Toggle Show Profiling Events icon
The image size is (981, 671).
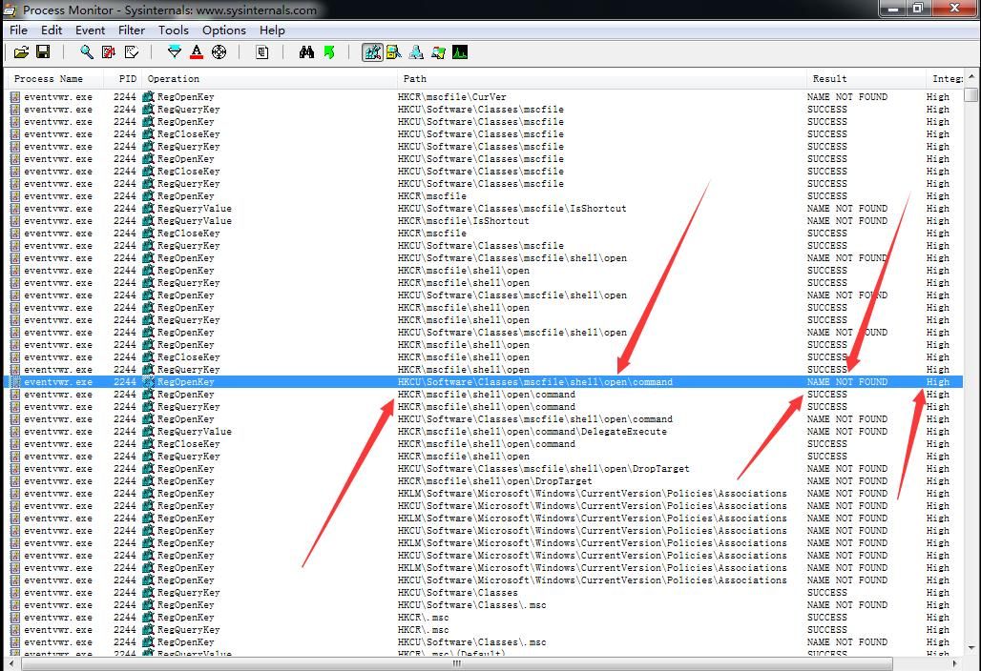[x=460, y=52]
